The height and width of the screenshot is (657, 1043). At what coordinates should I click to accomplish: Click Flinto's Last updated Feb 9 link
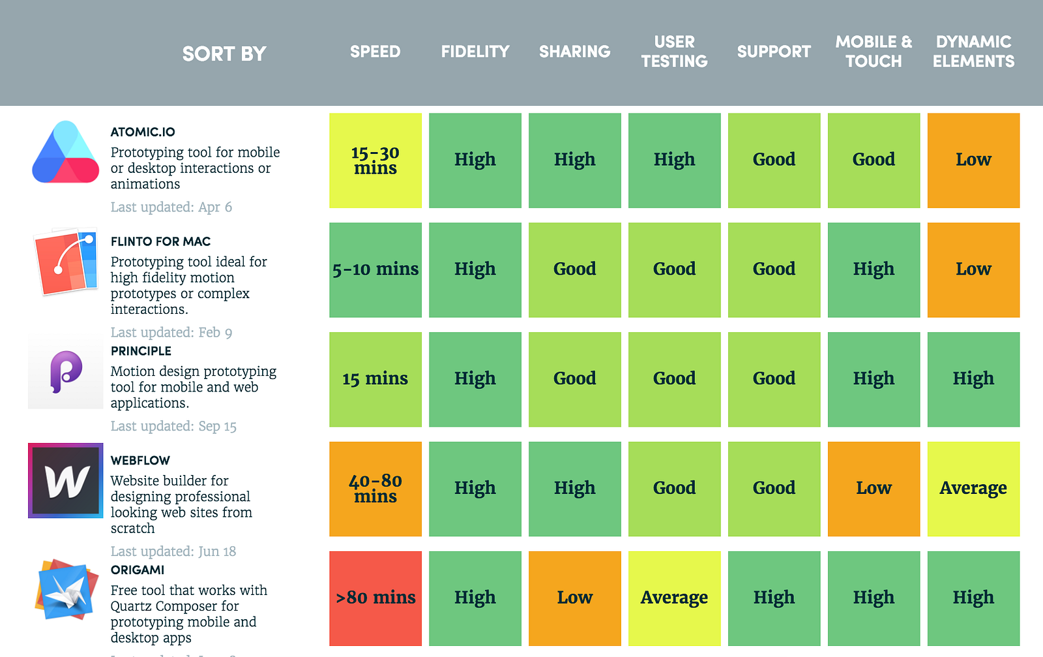coord(171,332)
